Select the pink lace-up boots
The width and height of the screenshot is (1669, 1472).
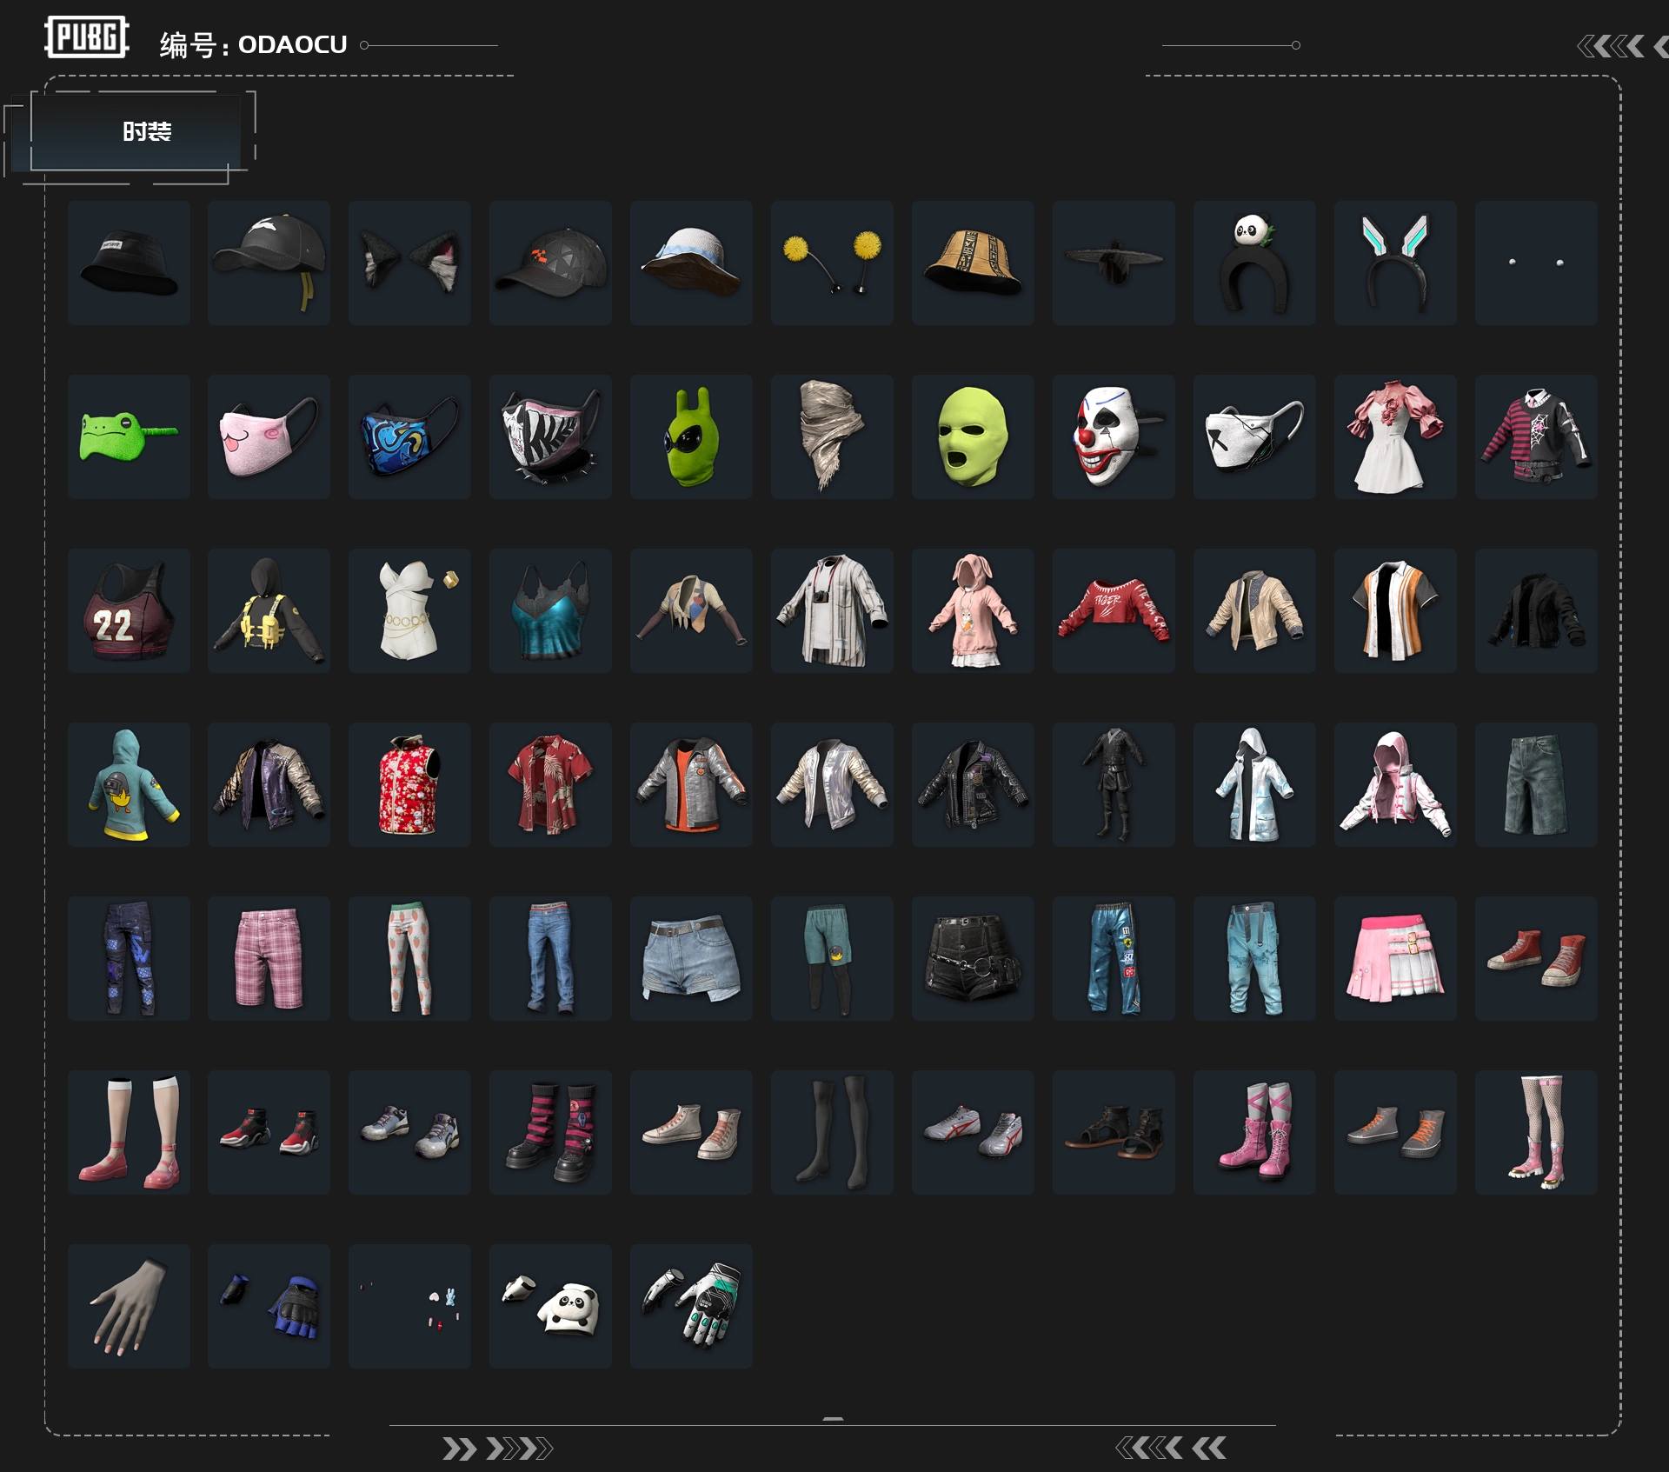coord(1254,1132)
